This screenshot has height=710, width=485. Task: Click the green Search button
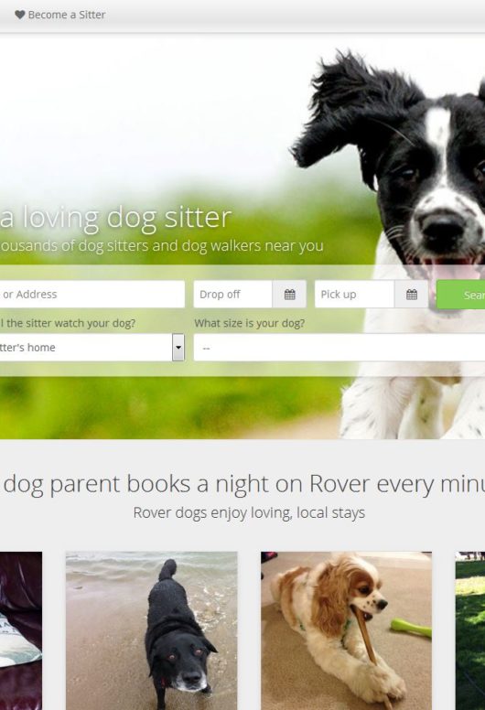[461, 295]
